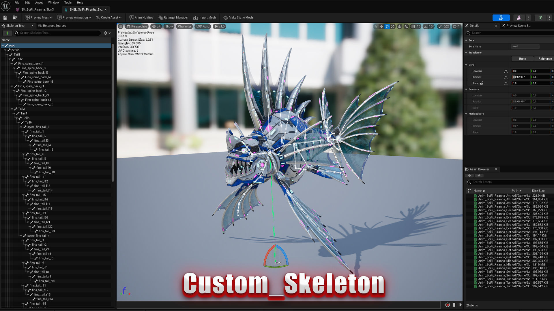The image size is (554, 311).
Task: Select the scale gizmo tool in viewport
Action: (x=393, y=26)
